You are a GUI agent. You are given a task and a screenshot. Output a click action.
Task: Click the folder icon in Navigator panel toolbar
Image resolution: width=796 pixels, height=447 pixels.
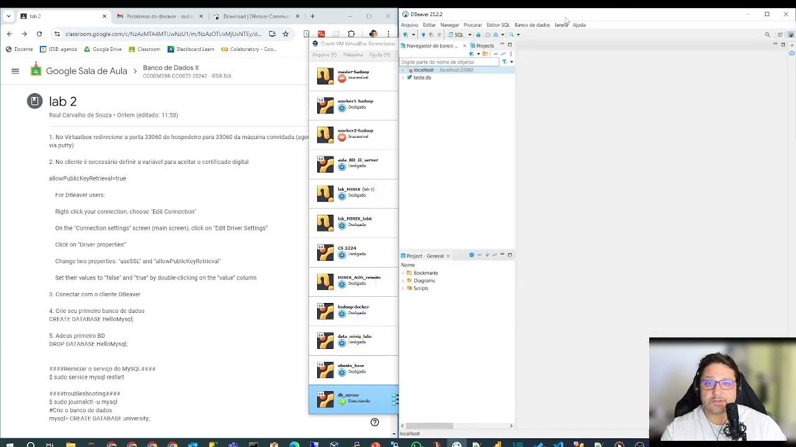(485, 54)
